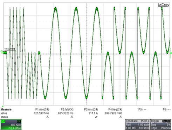The width and height of the screenshot is (172, 130).
Task: Open the Timebase descriptor box
Action: 138,124
